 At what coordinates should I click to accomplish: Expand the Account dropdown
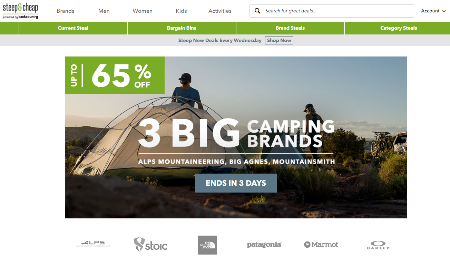pyautogui.click(x=433, y=11)
